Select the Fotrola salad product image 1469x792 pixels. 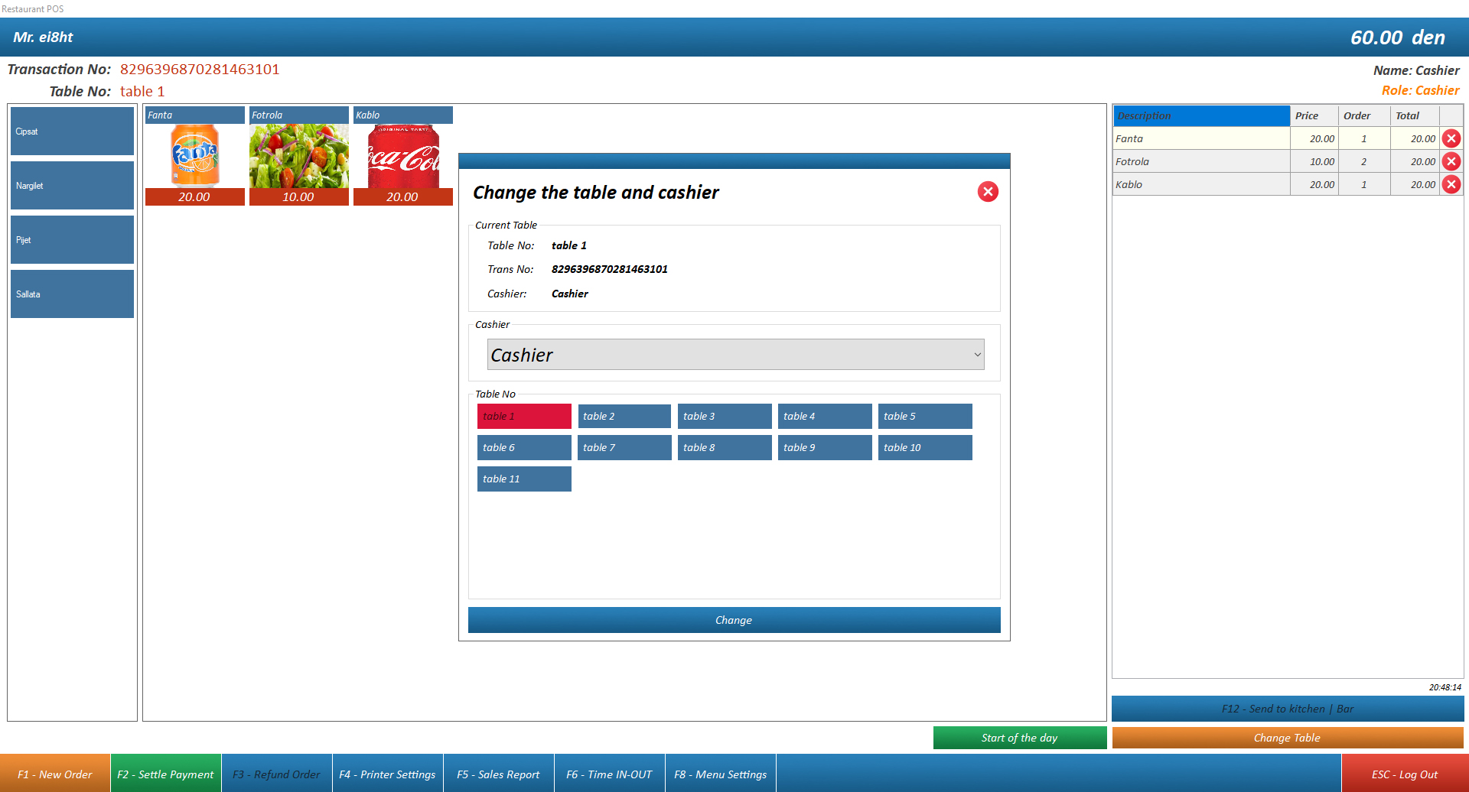[298, 156]
